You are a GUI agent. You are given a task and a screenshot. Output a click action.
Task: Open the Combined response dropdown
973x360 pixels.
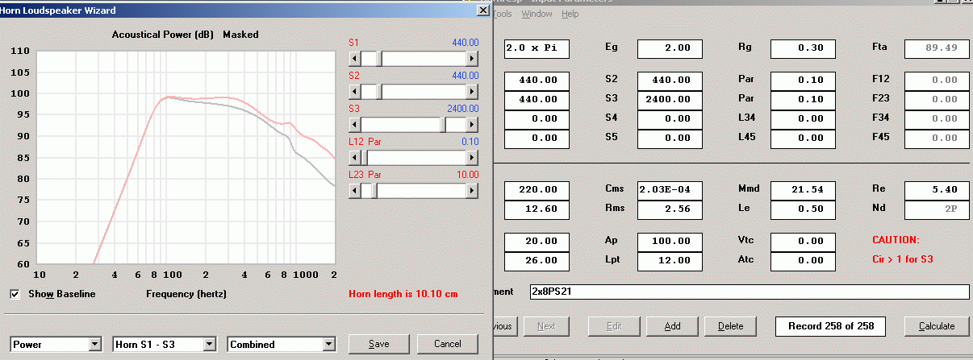coord(328,344)
